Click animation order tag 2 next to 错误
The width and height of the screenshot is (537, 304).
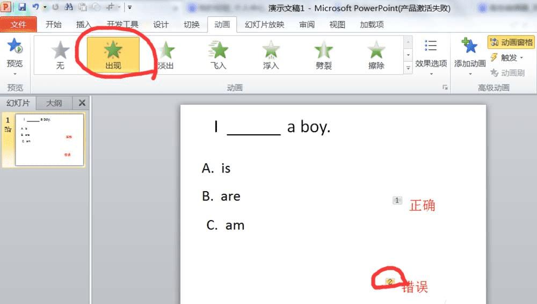[x=390, y=282]
